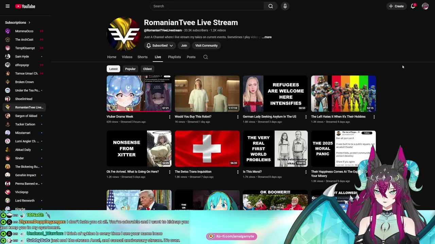435x244 pixels.
Task: Open Would You Buy This Robot? thumbnail
Action: pos(207,94)
